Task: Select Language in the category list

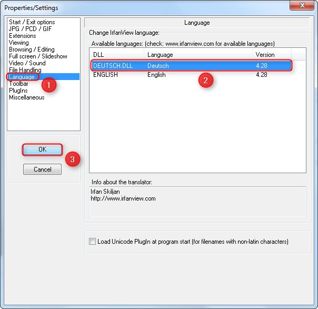Action: tap(22, 77)
